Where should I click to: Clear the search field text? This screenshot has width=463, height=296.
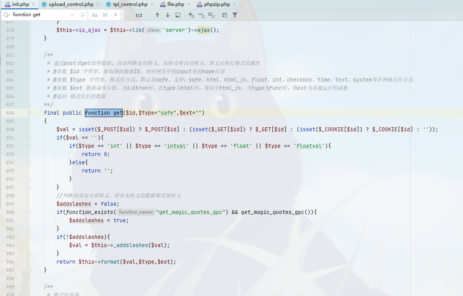(72, 15)
